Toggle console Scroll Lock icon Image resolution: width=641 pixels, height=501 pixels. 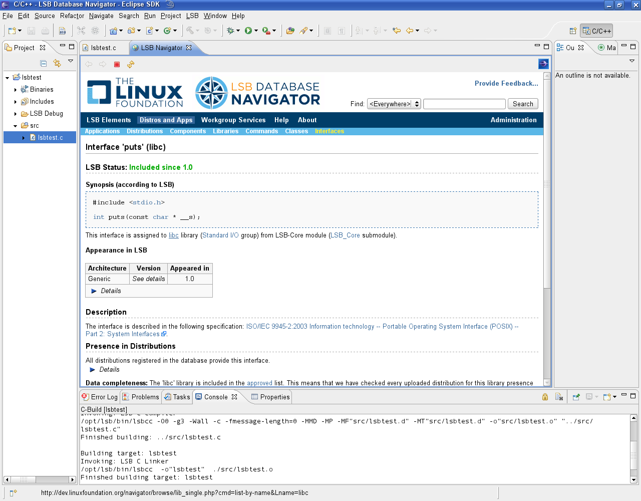coord(545,397)
